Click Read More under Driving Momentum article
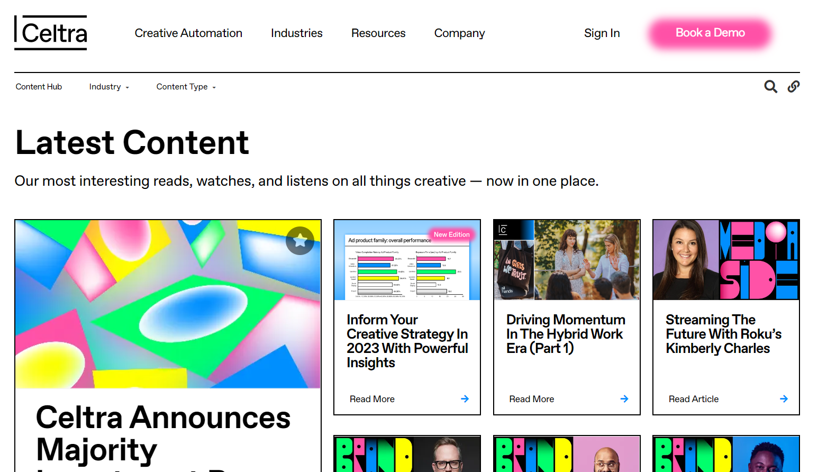This screenshot has height=472, width=818. click(531, 399)
